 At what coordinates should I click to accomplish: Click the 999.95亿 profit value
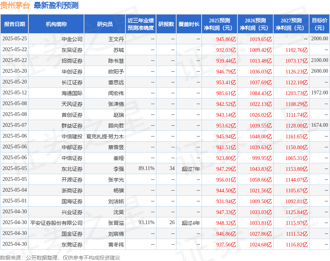pos(262,158)
